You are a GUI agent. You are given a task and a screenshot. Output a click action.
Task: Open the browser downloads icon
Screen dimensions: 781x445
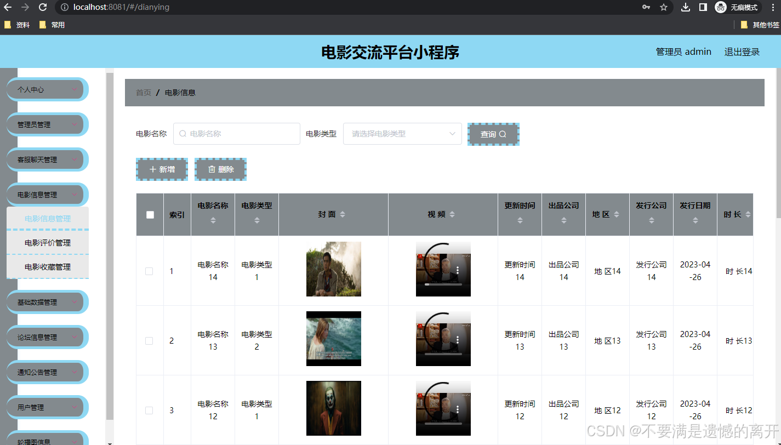click(x=686, y=7)
